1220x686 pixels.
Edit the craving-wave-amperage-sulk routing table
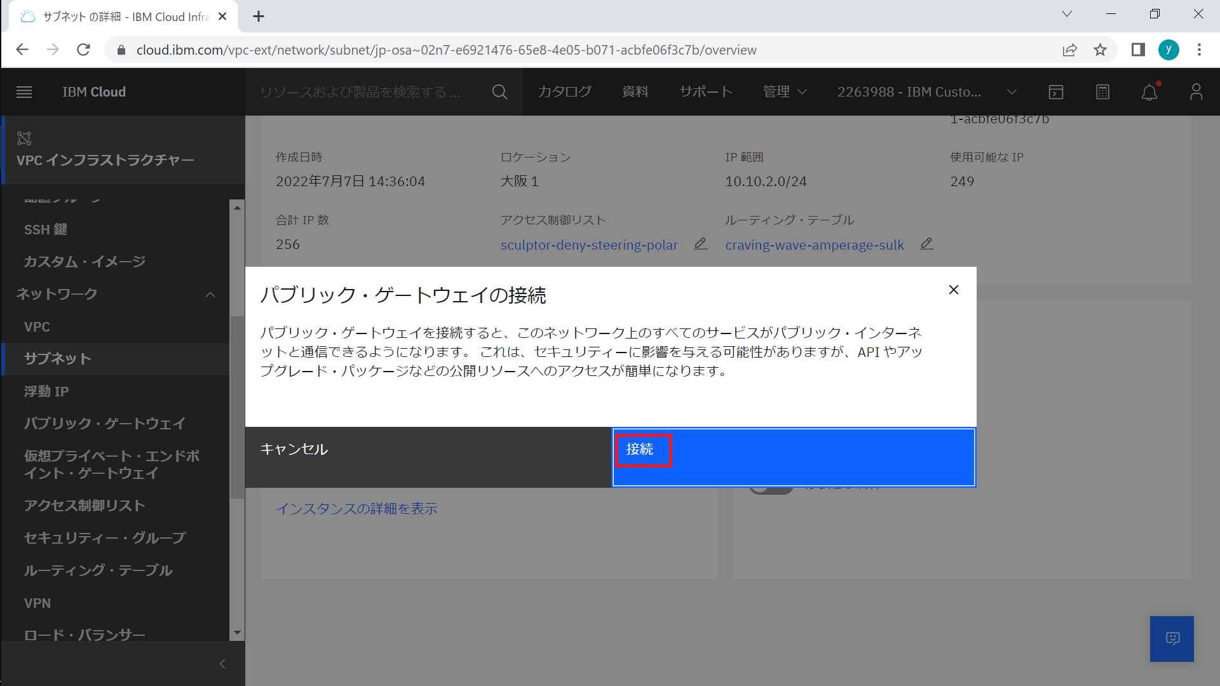[926, 244]
